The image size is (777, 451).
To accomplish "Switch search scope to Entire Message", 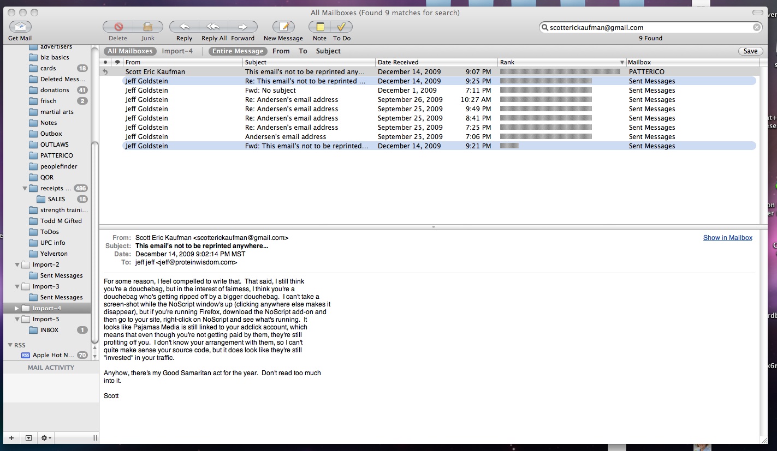I will [x=238, y=51].
